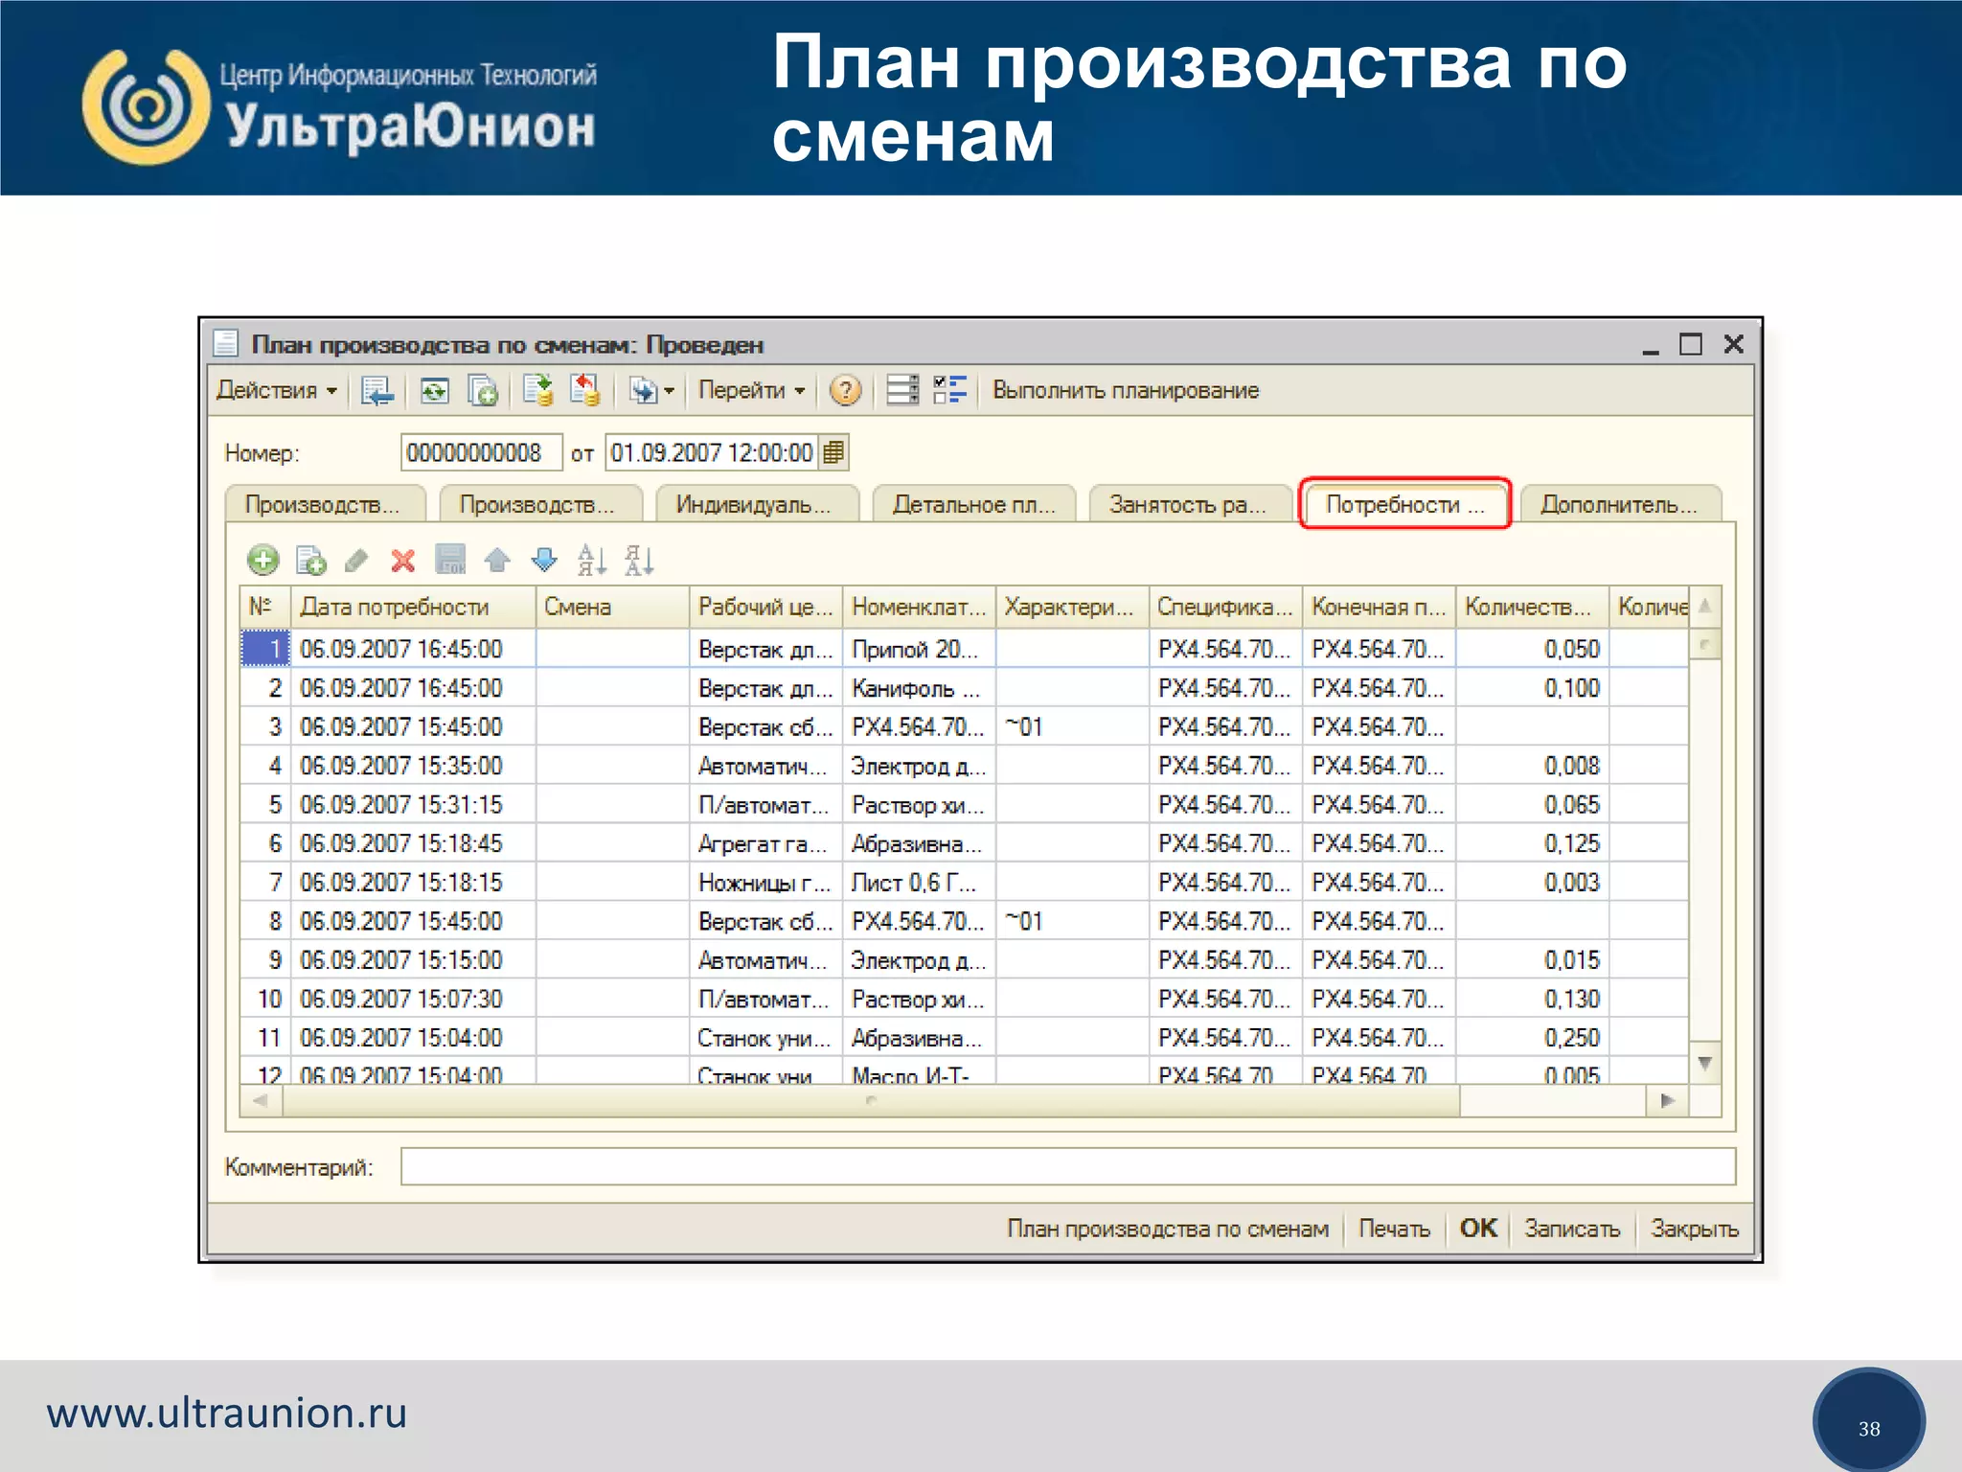This screenshot has height=1472, width=1962.
Task: Select row 10 date 06.09.2007 15:07:30
Action: click(x=412, y=999)
